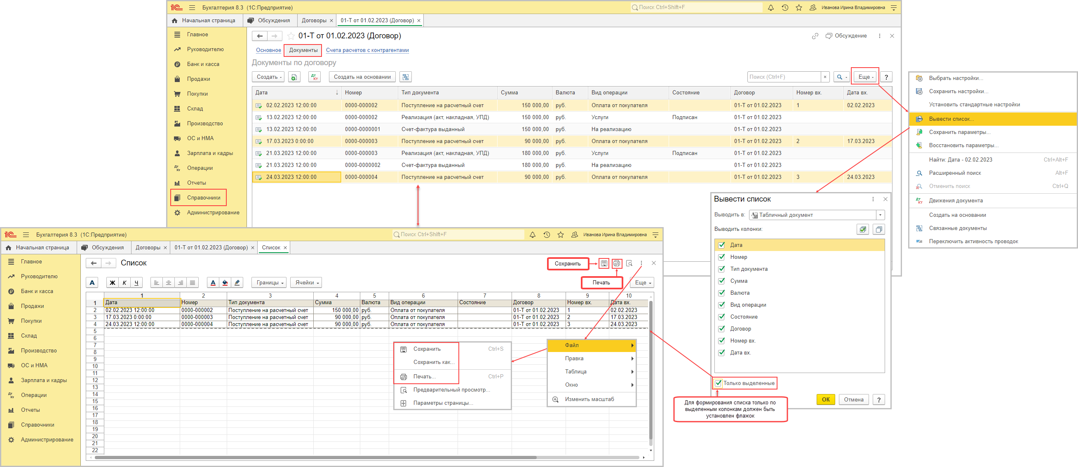This screenshot has width=1078, height=467.
Task: Click related documents structure icon
Action: (406, 77)
